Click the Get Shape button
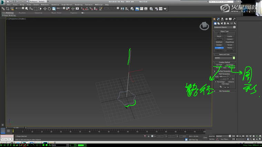Screen dimensions: 262x147 tap(230, 65)
